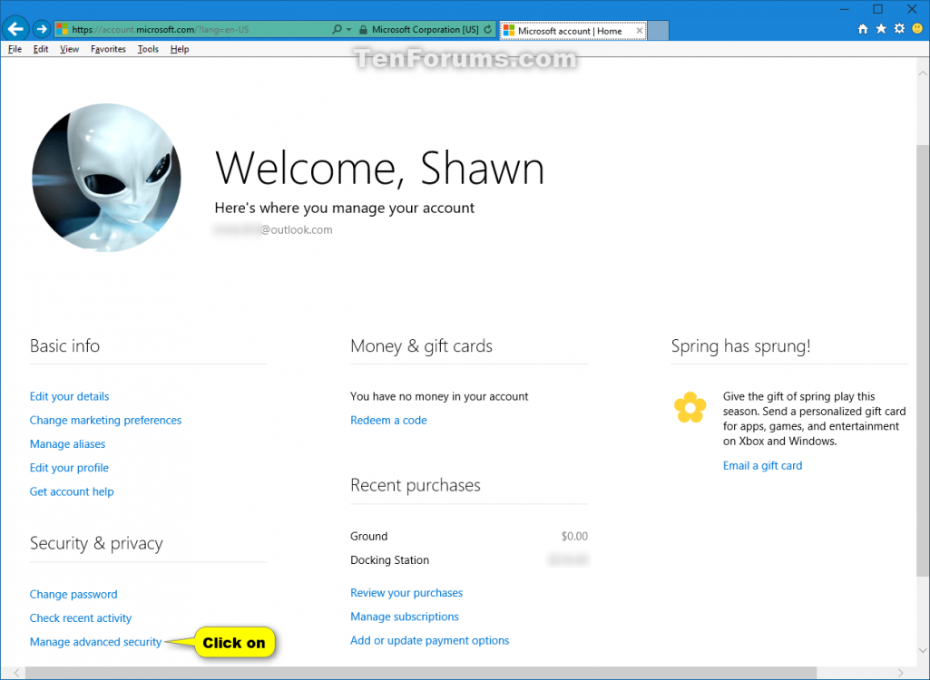The image size is (930, 680).
Task: Click the Redeem a code link
Action: 388,421
